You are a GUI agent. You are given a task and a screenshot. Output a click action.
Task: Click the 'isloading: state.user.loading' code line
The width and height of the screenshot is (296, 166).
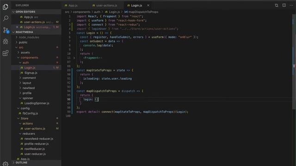coord(107,79)
